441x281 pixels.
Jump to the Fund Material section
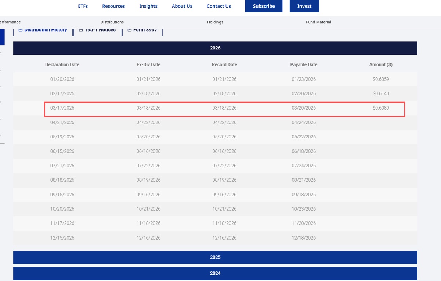[318, 22]
